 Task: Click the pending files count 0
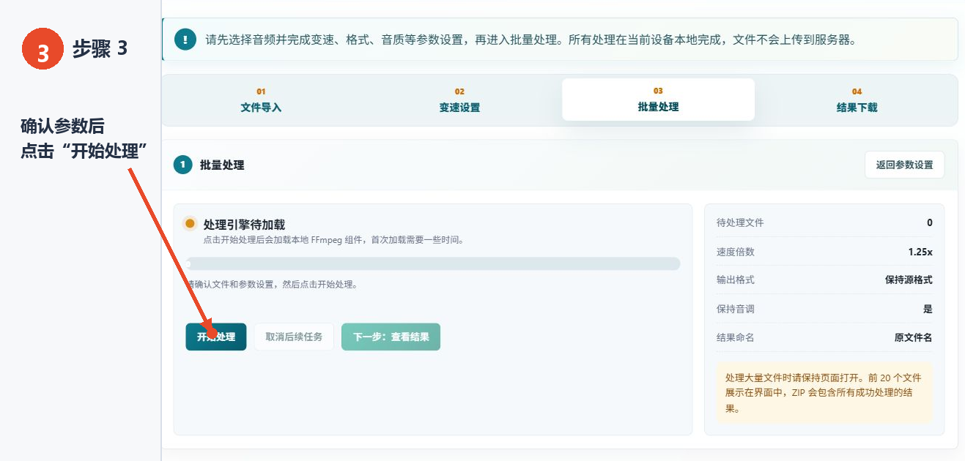coord(930,222)
